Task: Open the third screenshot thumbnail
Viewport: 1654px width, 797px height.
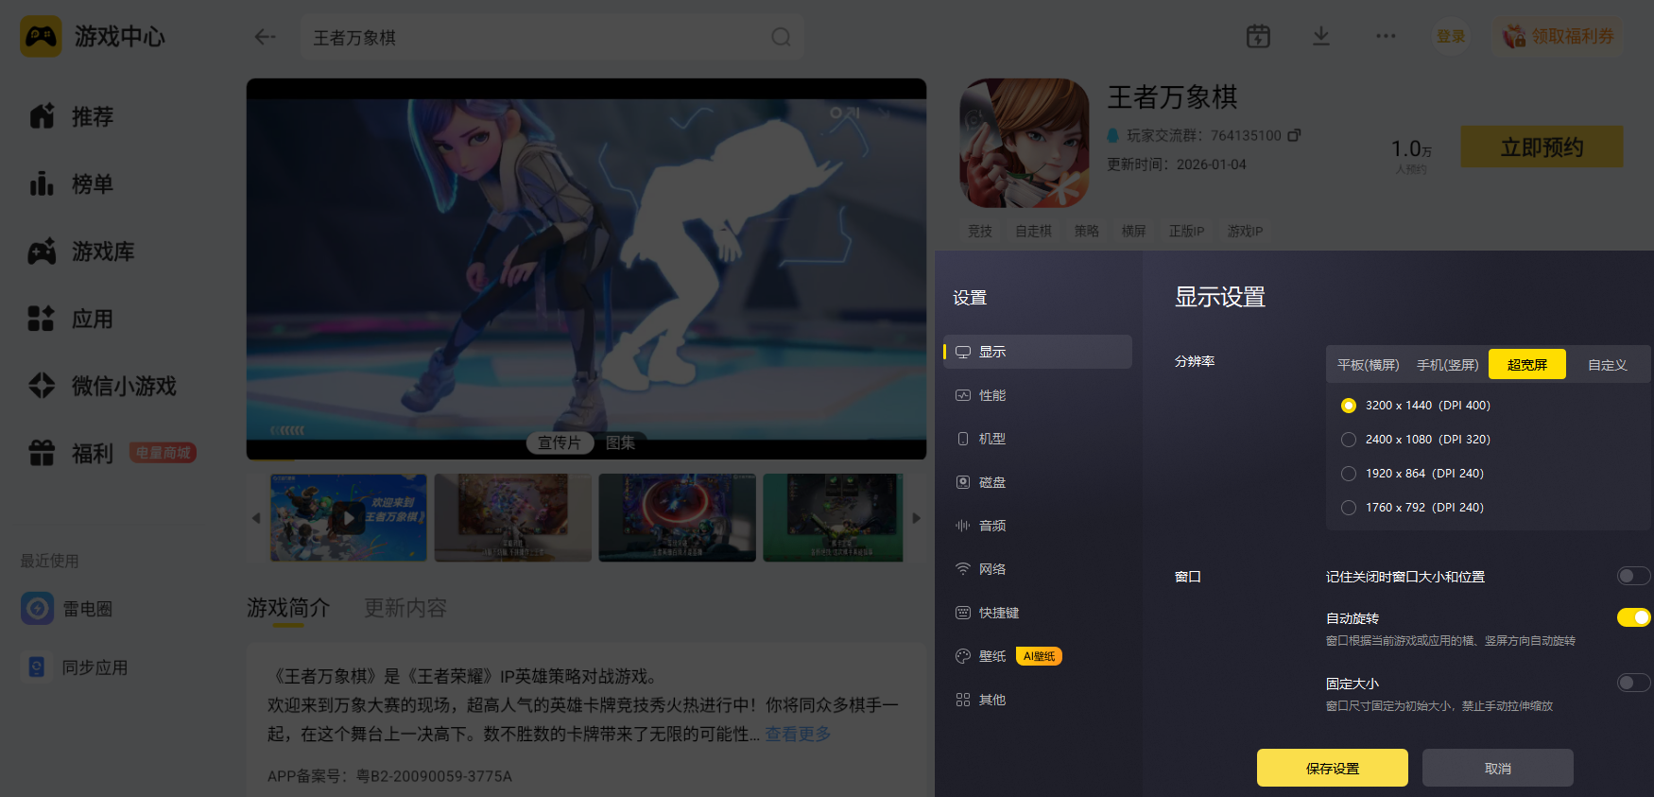Action: 678,517
